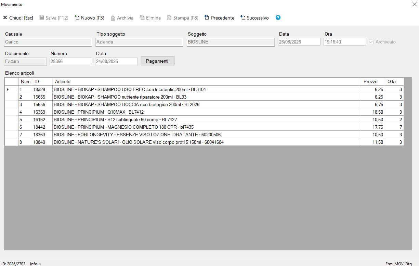419x266 pixels.
Task: Close the form with Chiudi [Esc]
Action: coord(18,18)
